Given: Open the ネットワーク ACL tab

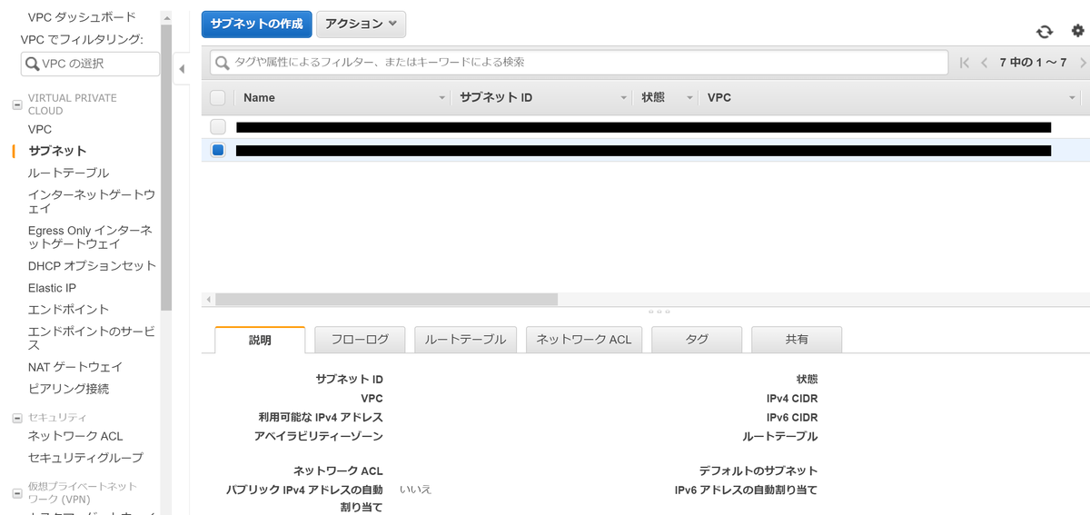Looking at the screenshot, I should [584, 340].
